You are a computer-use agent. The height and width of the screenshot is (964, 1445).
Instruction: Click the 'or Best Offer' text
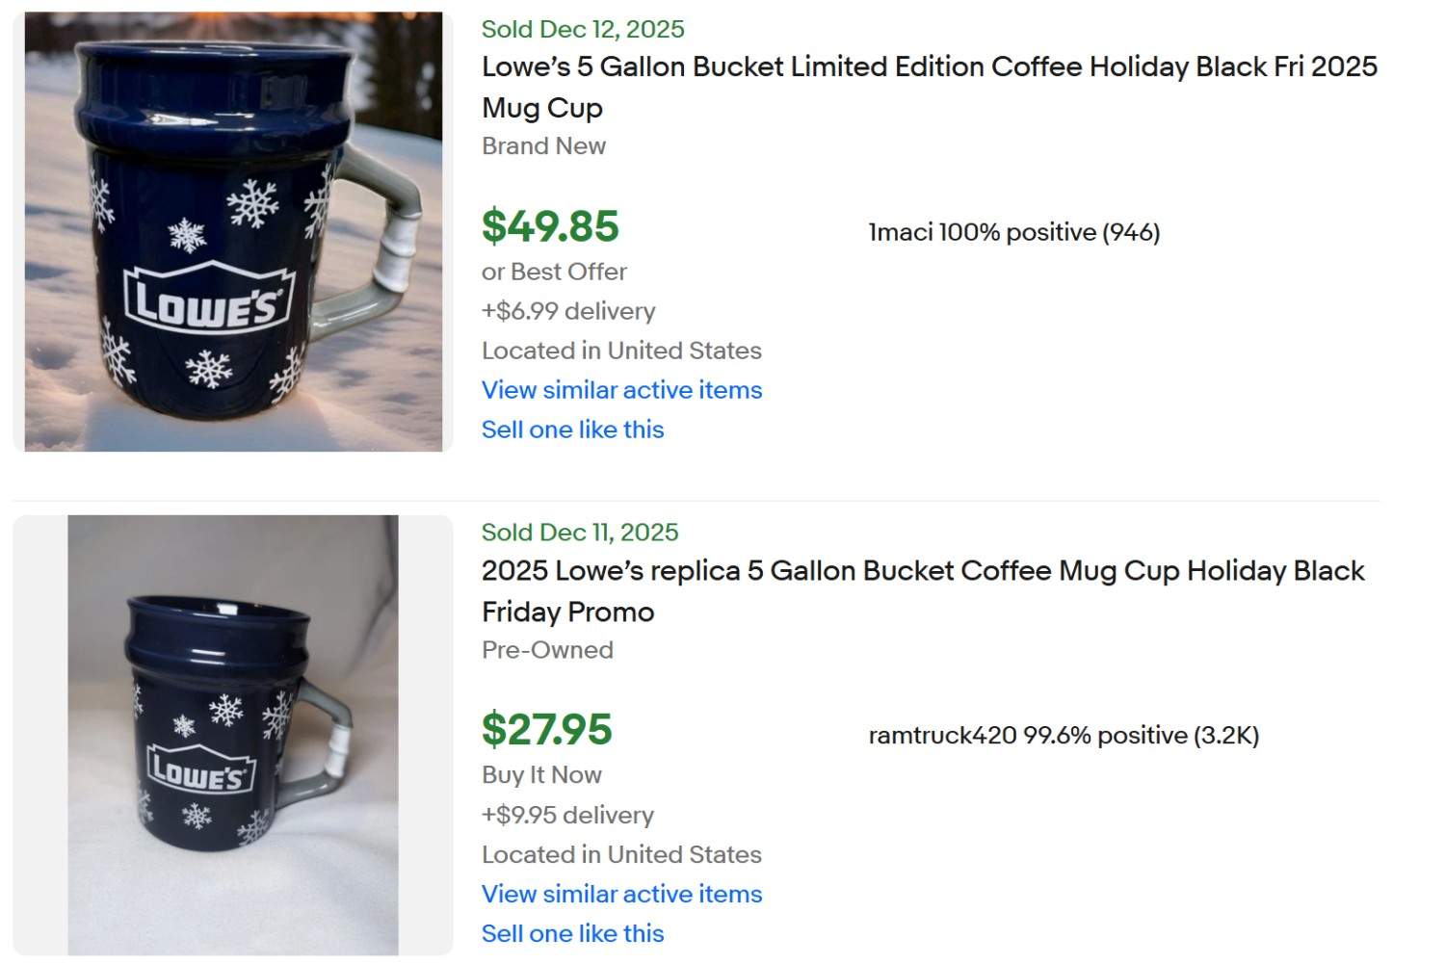[554, 273]
